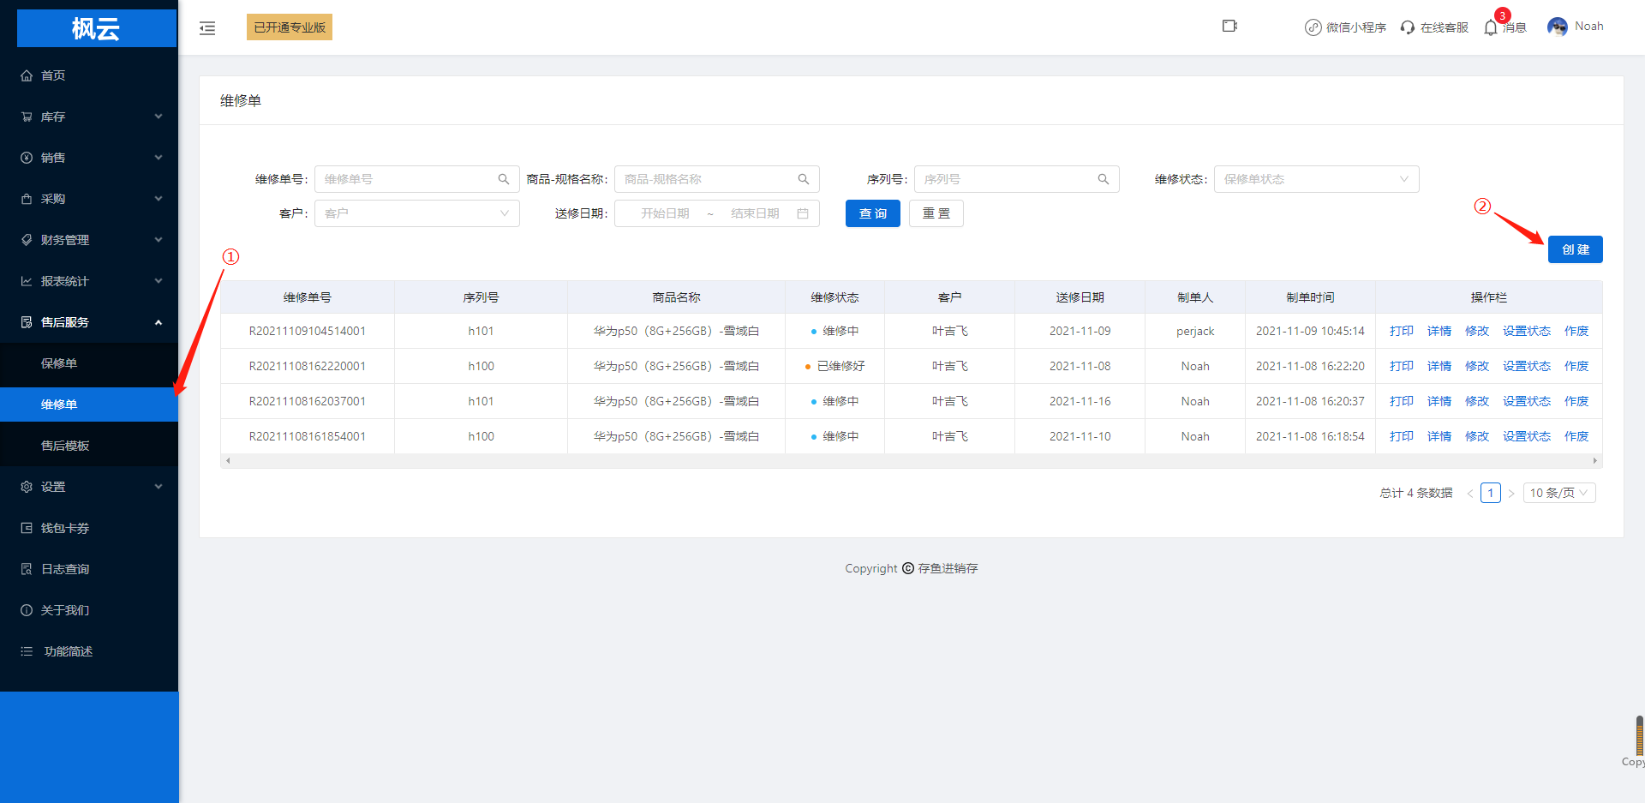Image resolution: width=1645 pixels, height=803 pixels.
Task: Click search icon in 维修单号 field
Action: [504, 179]
